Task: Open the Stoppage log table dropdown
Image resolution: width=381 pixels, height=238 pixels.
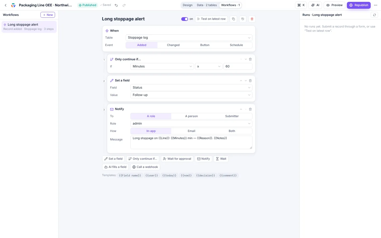Action: 189,38
